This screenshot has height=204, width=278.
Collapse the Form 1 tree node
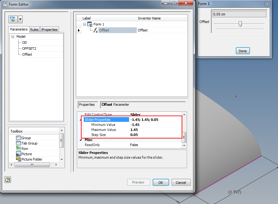point(85,24)
